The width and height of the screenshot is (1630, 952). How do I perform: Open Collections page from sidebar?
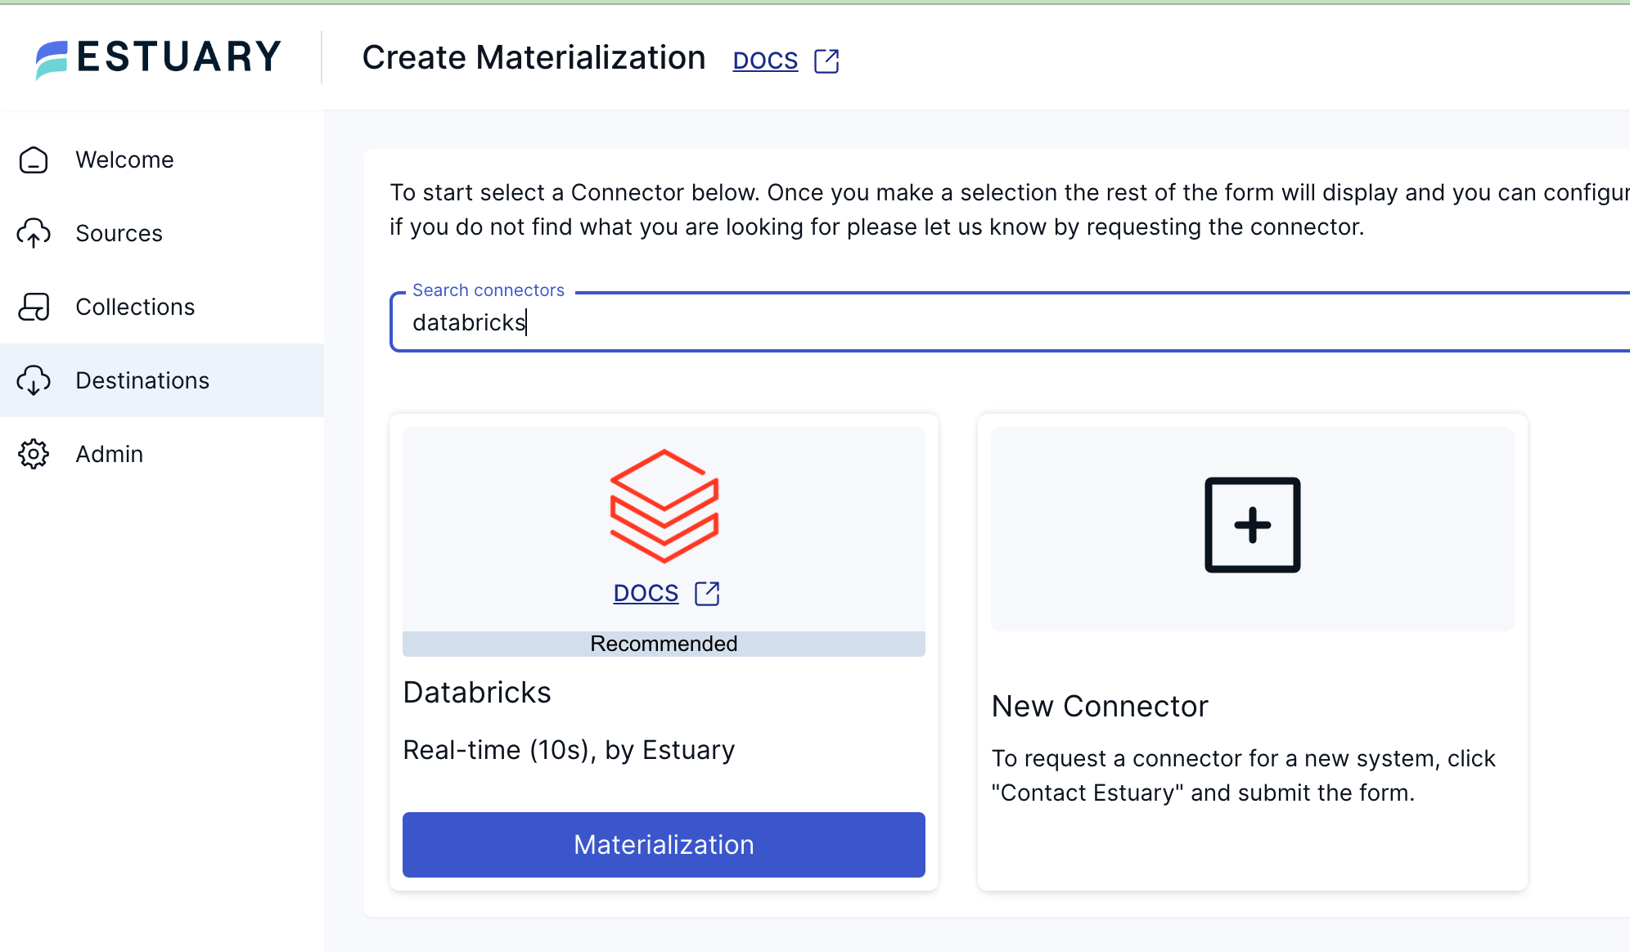pos(135,307)
